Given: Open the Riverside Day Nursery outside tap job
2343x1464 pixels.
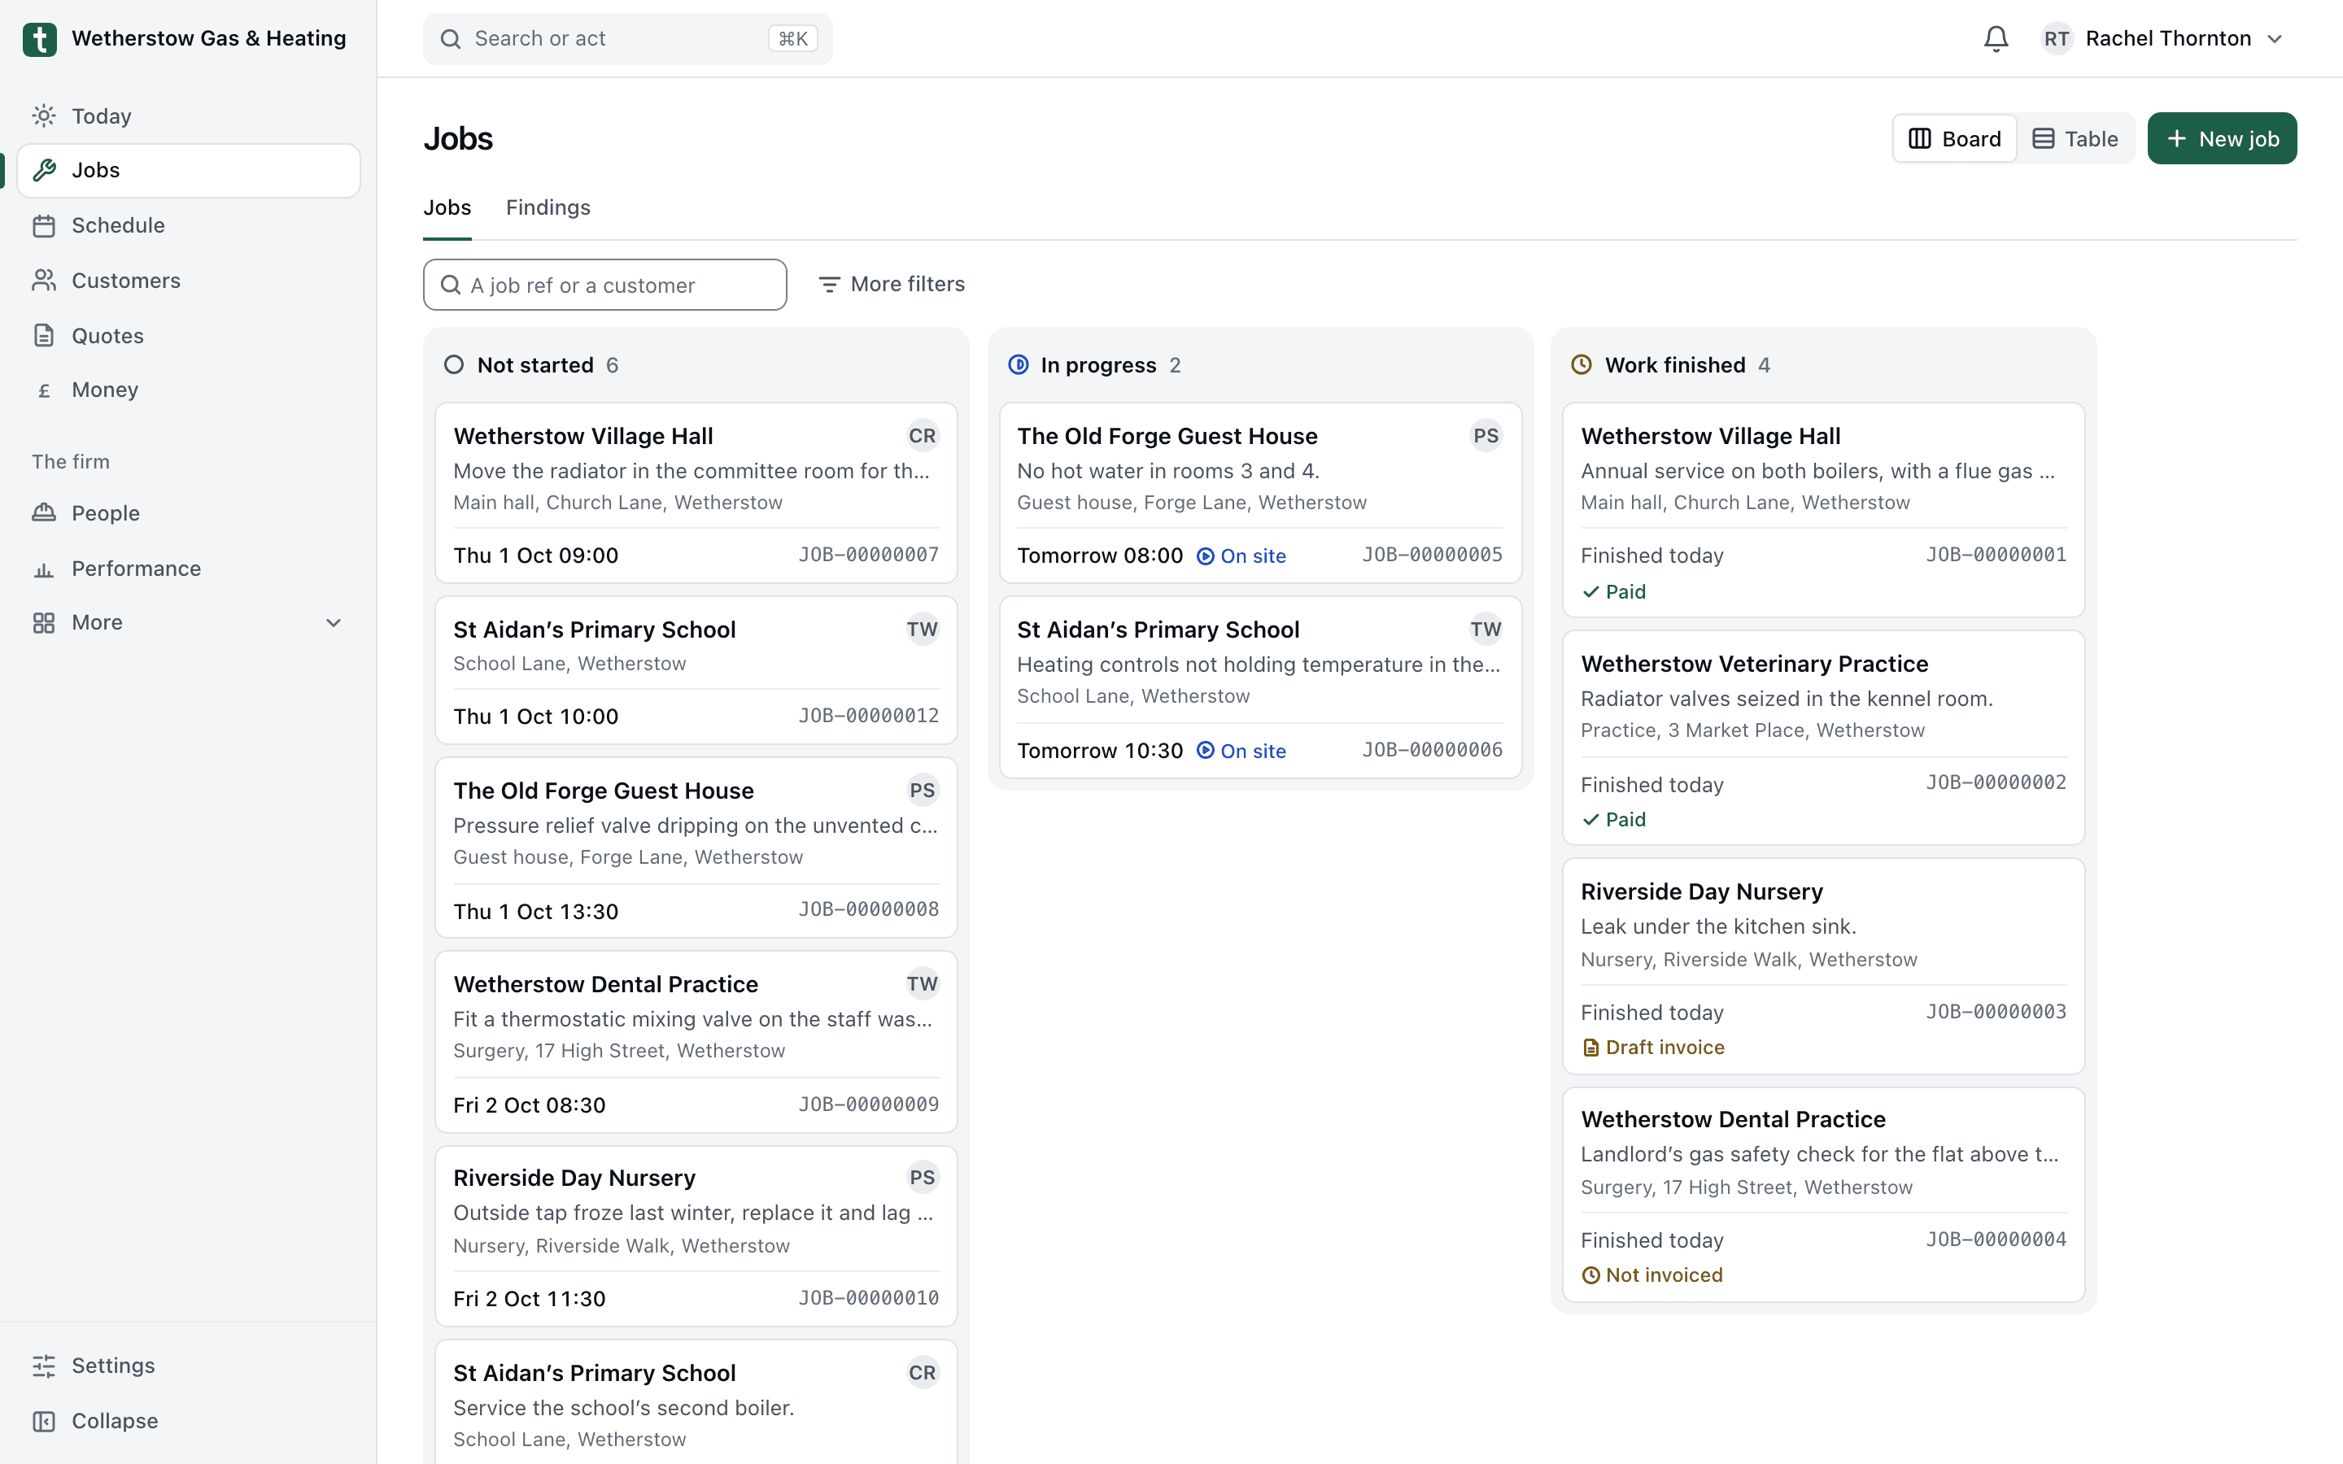Looking at the screenshot, I should pyautogui.click(x=696, y=1235).
